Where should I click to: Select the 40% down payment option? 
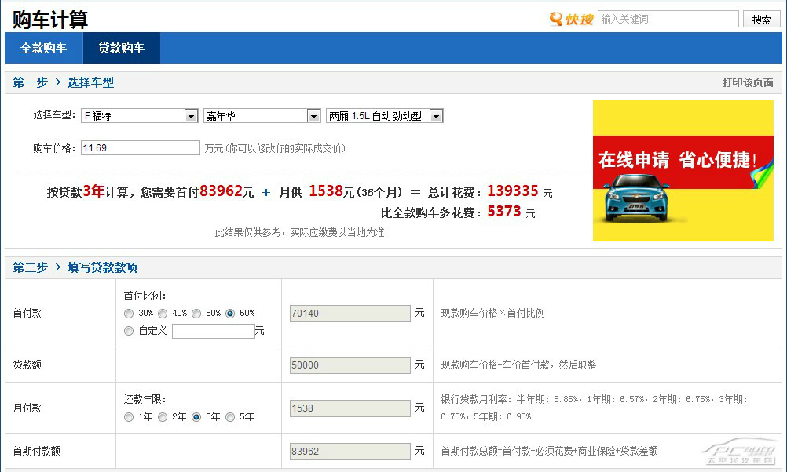tap(163, 314)
